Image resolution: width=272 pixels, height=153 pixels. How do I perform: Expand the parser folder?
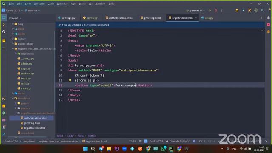13,39
